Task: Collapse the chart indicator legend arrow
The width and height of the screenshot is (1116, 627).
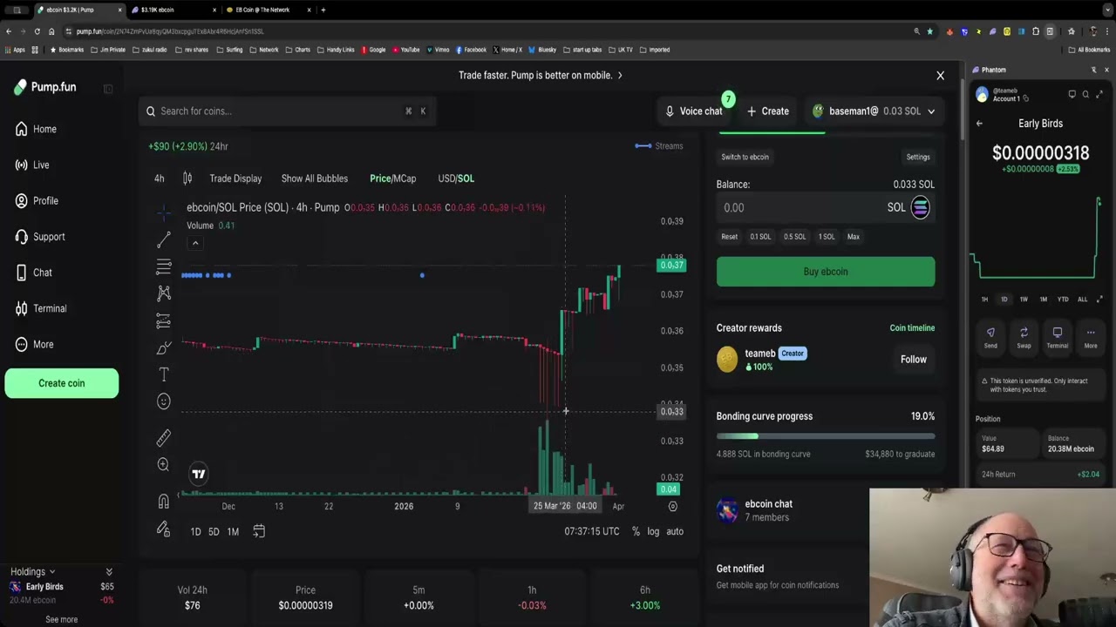Action: (195, 243)
